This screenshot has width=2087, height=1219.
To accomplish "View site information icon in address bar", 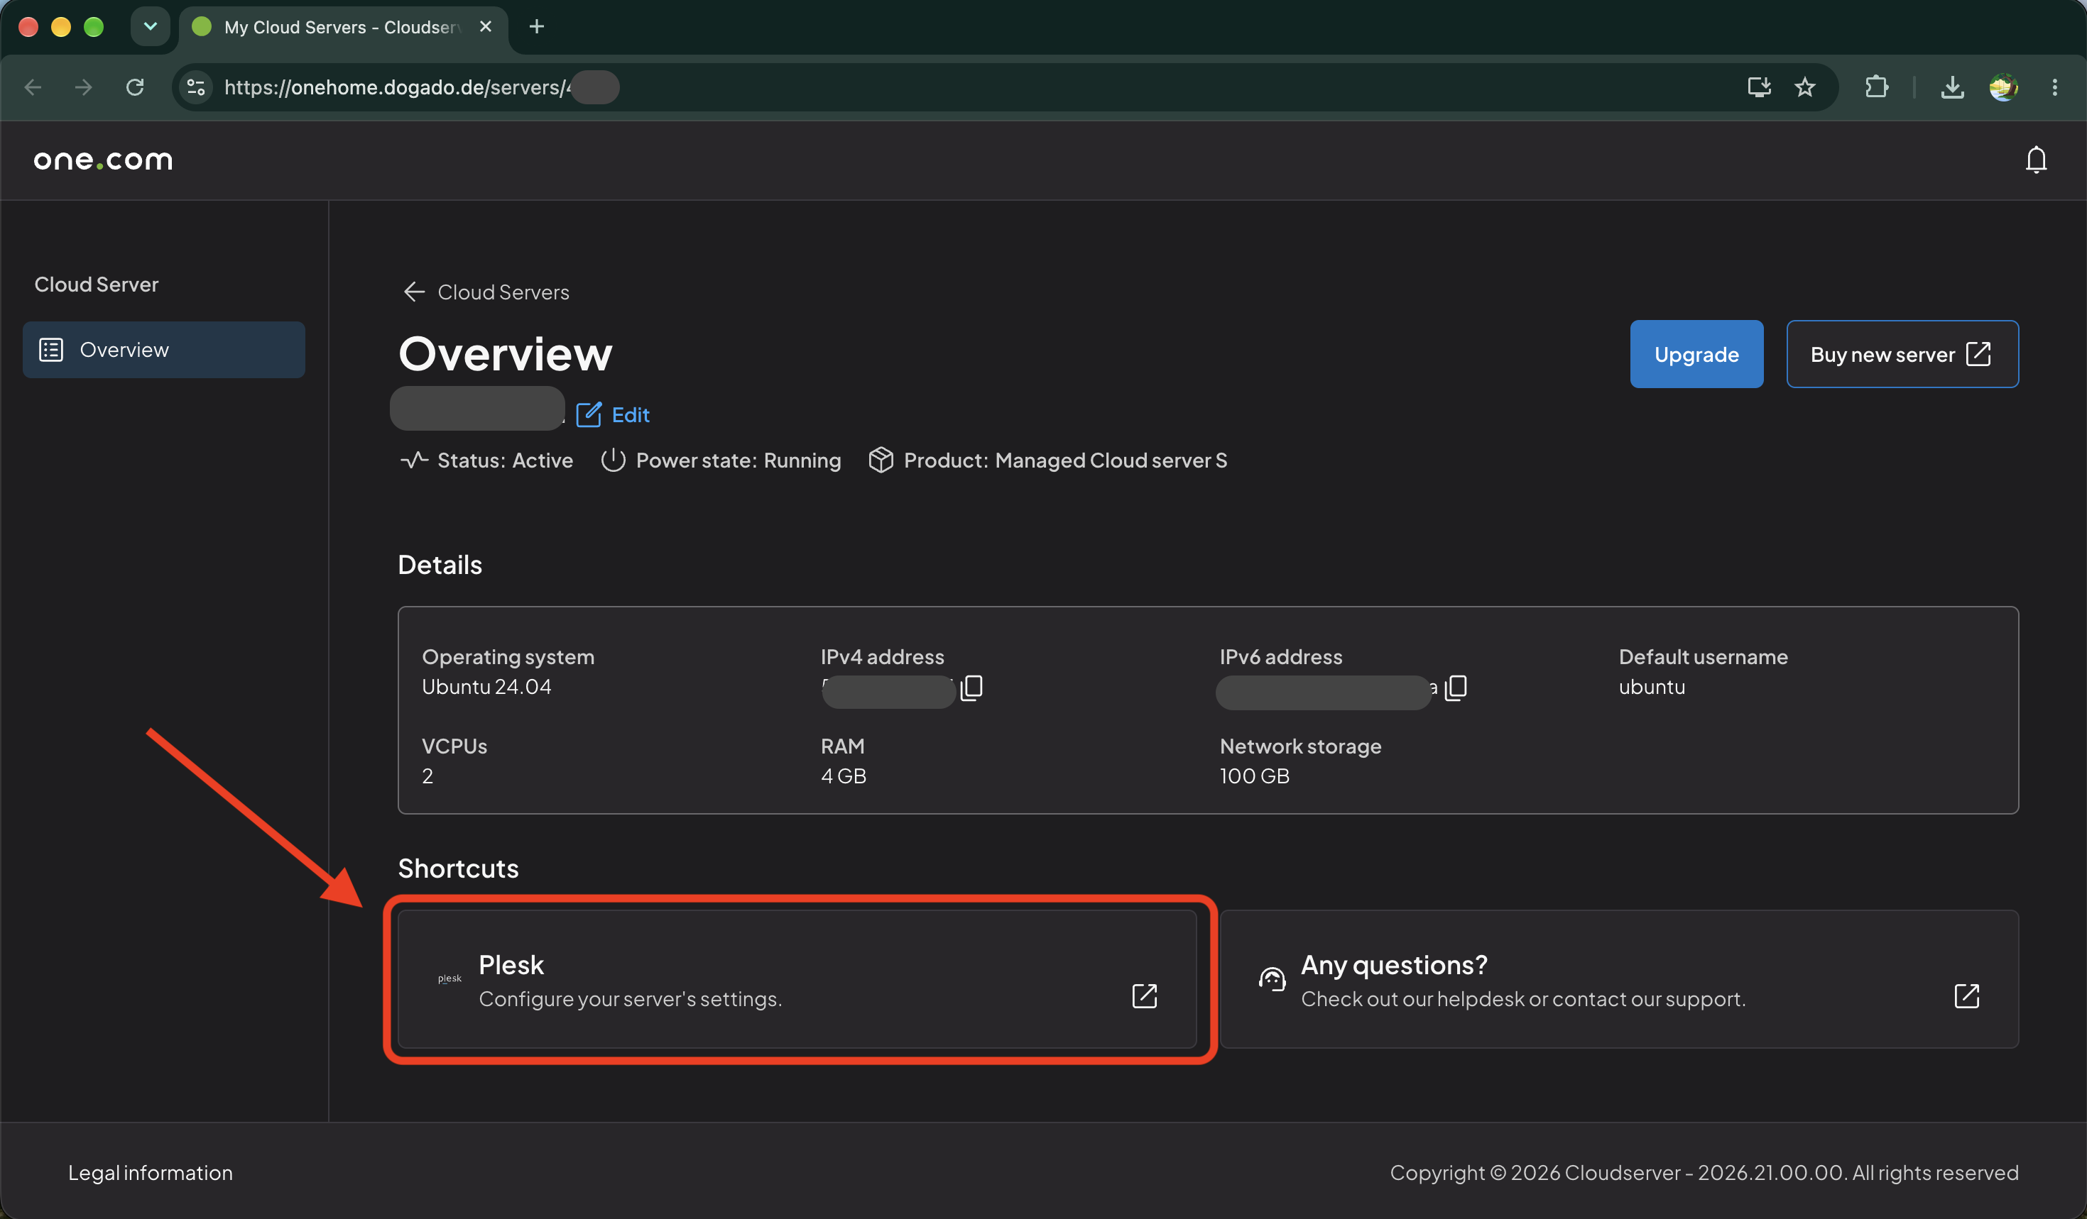I will (196, 87).
